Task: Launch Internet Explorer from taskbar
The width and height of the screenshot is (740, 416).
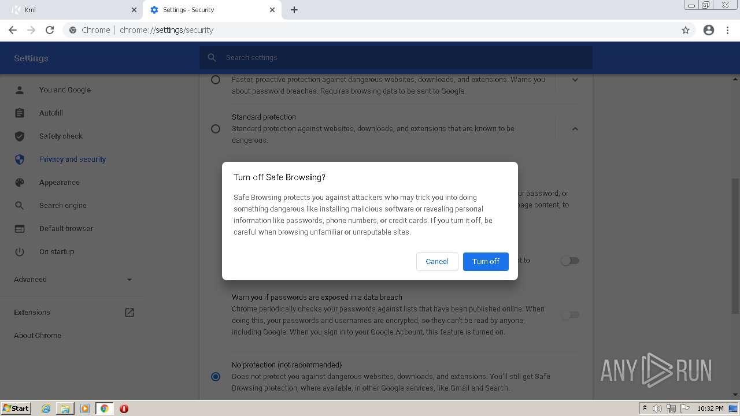Action: (x=46, y=408)
